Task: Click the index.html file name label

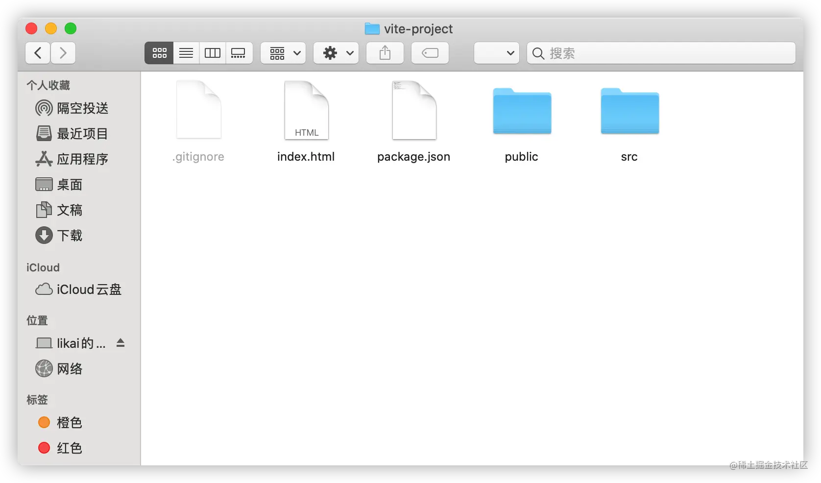Action: pos(306,157)
